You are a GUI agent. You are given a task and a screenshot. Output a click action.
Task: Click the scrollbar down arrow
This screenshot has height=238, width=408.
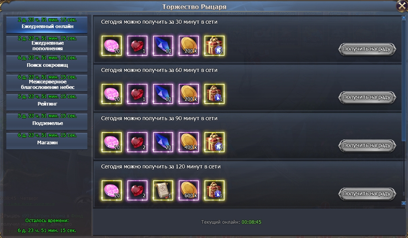coord(404,203)
